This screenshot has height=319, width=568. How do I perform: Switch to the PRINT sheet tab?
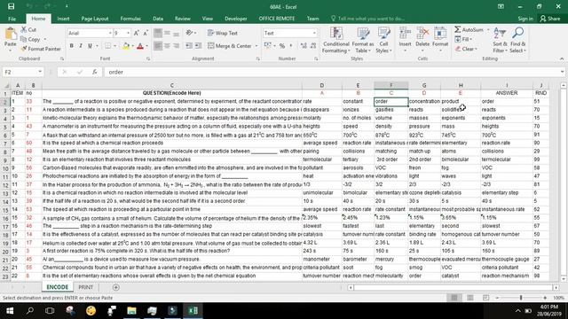point(86,287)
